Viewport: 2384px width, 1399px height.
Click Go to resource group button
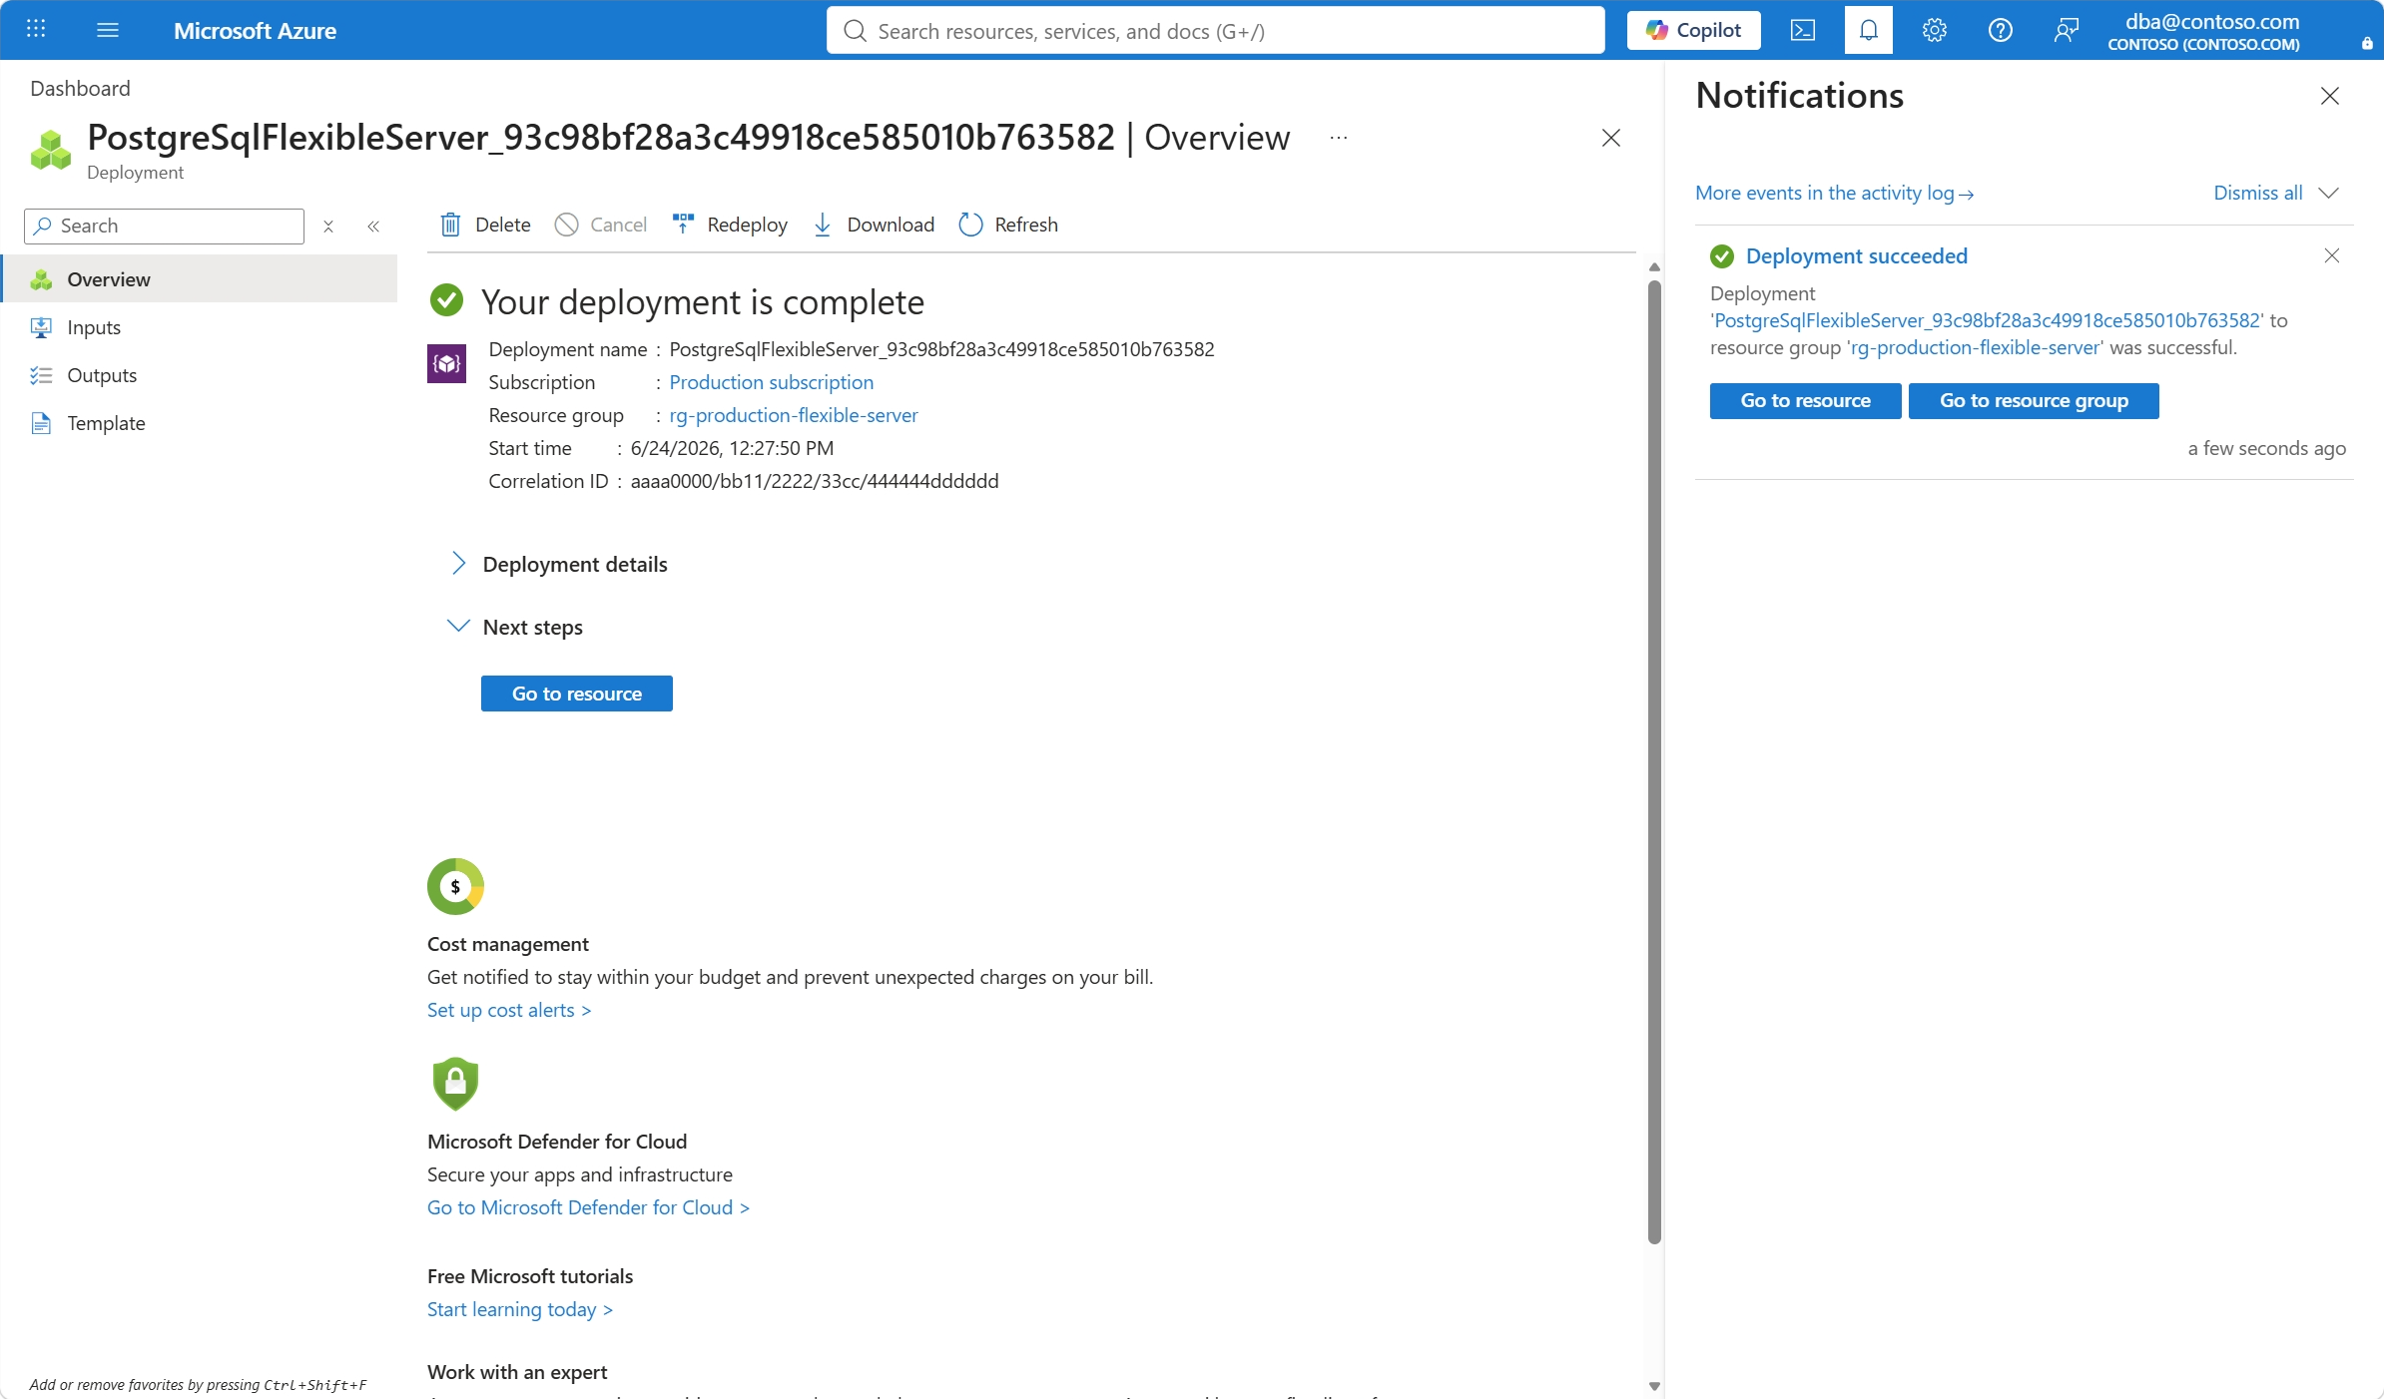[x=2034, y=400]
